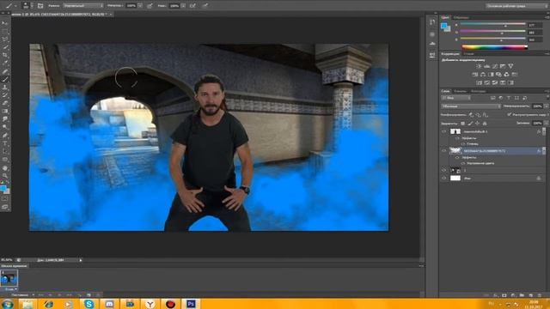Enable airbrush mode in options bar
The height and width of the screenshot is (309, 550).
point(192,6)
